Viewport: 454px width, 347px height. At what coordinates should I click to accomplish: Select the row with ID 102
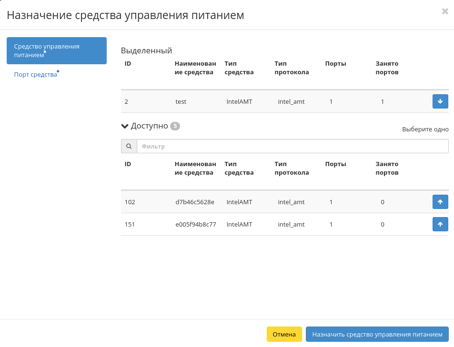[x=262, y=202]
